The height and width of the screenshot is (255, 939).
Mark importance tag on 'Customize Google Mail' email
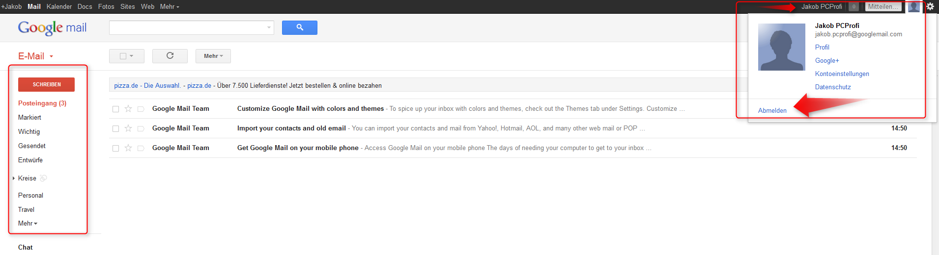pyautogui.click(x=141, y=109)
